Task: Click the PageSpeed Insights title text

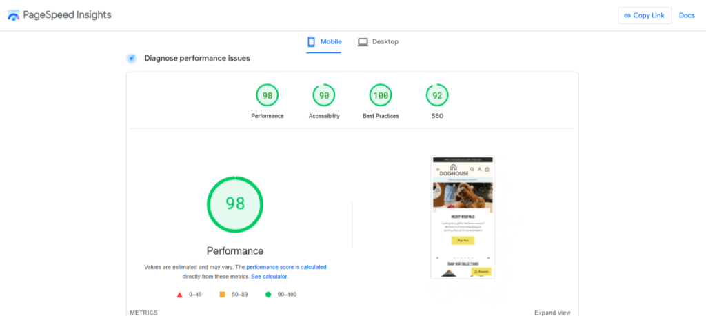Action: coord(67,15)
